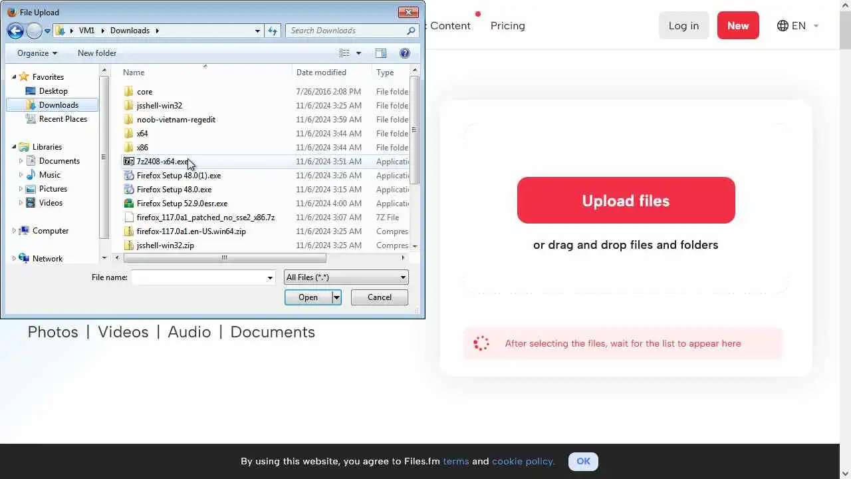Expand the Pictures library node

point(21,189)
